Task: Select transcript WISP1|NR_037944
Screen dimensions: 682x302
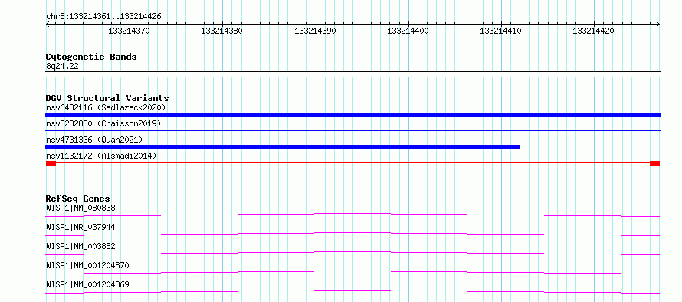Action: click(80, 227)
